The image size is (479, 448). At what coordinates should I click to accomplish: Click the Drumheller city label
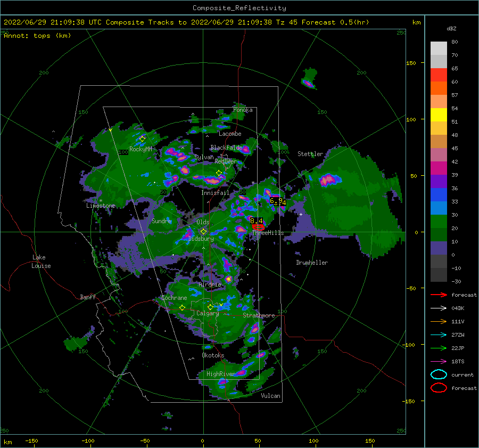point(312,263)
